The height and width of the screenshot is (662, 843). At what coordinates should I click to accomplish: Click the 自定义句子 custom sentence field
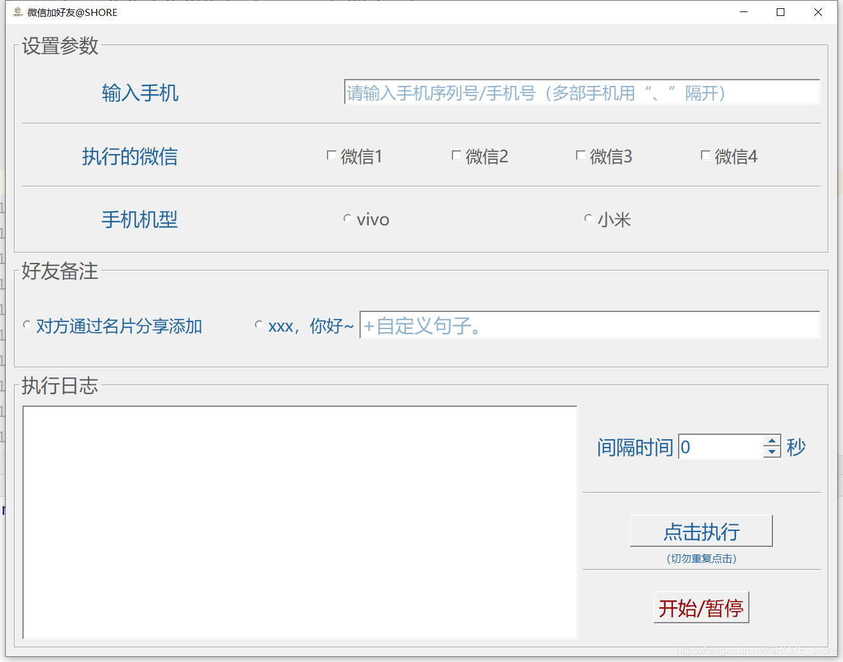pos(589,325)
